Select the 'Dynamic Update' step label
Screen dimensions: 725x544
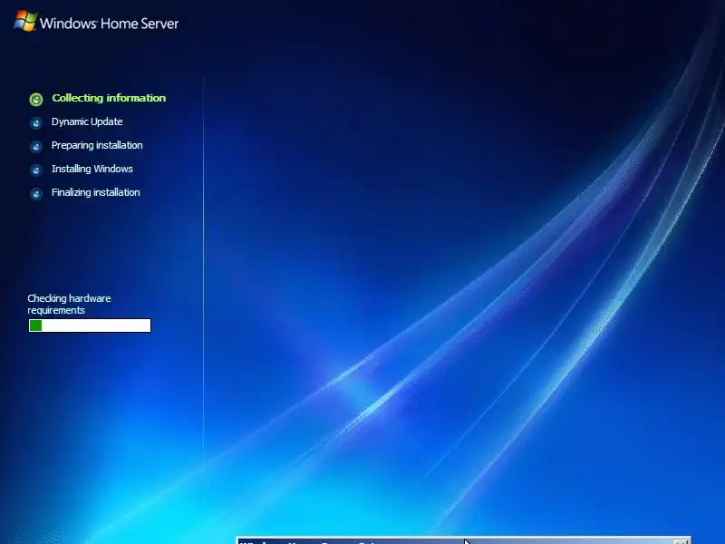click(87, 121)
